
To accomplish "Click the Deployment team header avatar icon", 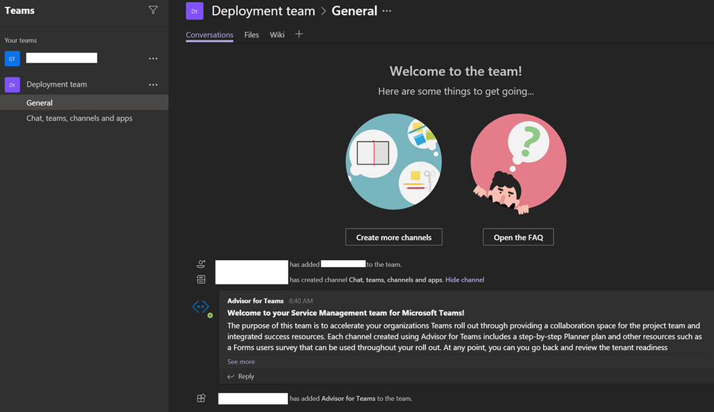I will [195, 11].
